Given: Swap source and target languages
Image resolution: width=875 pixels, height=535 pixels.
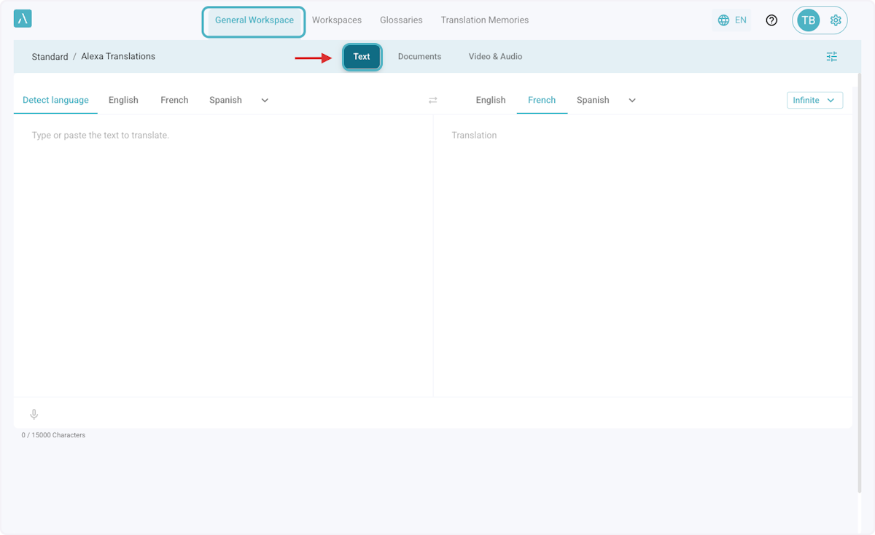Looking at the screenshot, I should tap(433, 101).
